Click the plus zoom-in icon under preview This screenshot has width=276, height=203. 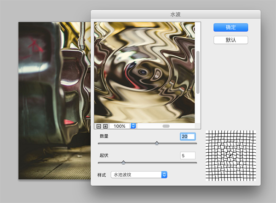[105, 126]
